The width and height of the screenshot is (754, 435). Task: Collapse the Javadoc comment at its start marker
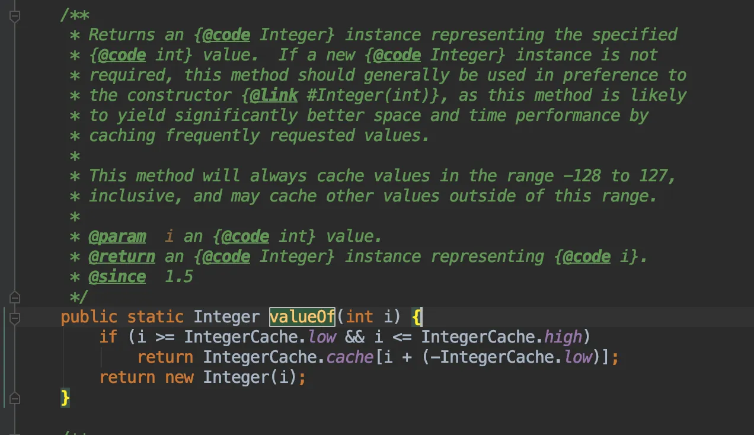tap(15, 17)
